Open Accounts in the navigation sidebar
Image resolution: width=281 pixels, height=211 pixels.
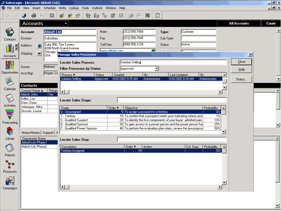coord(10,51)
